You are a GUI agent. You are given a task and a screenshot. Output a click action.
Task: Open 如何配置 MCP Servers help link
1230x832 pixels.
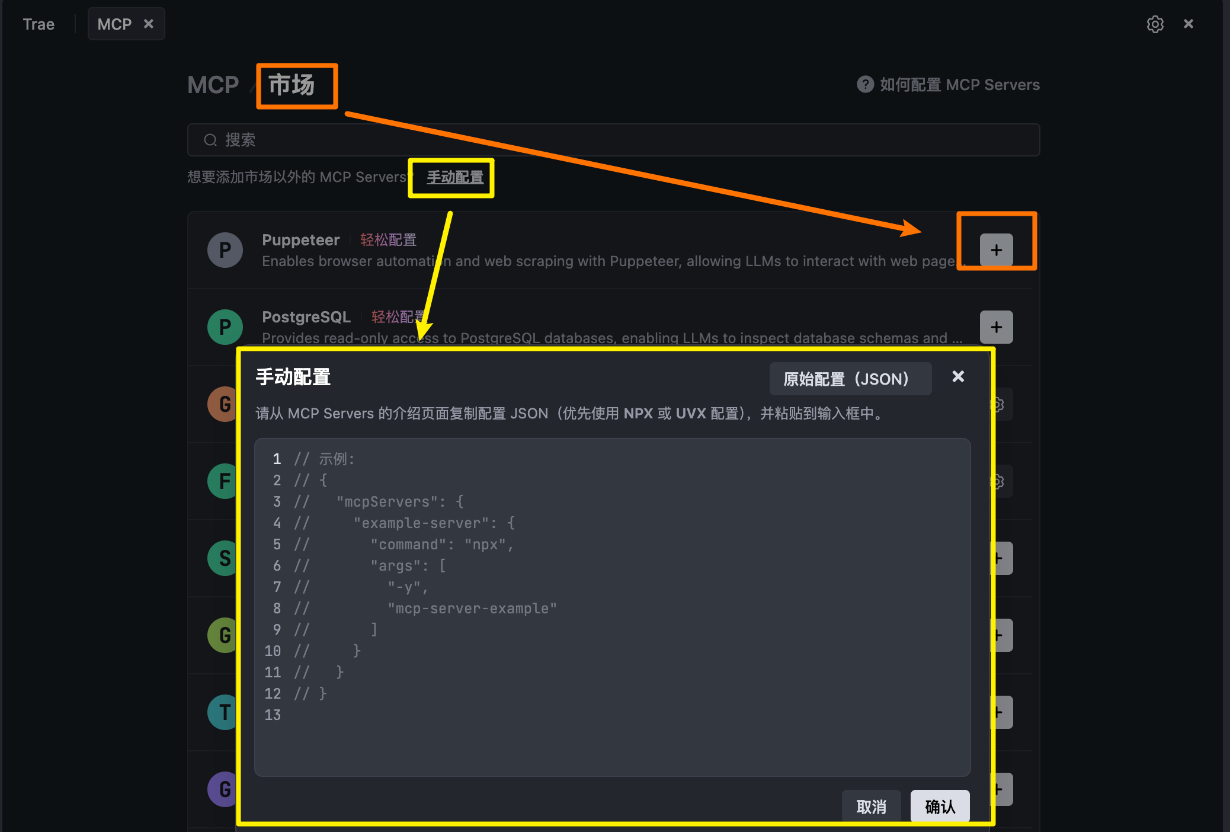point(959,85)
